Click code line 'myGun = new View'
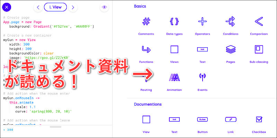The image size is (277, 138). coord(19,40)
